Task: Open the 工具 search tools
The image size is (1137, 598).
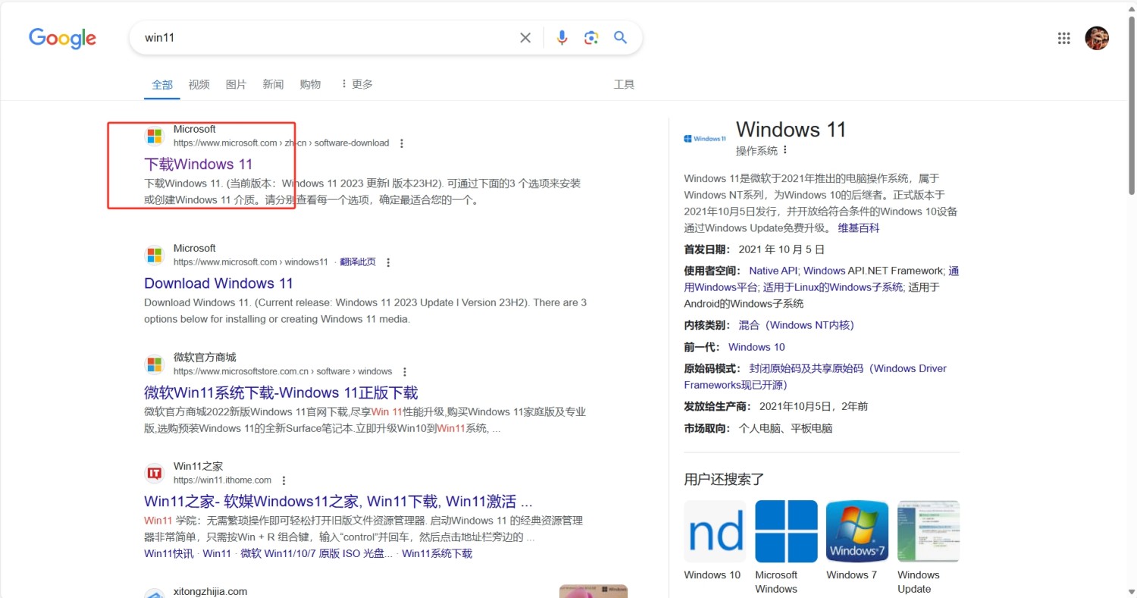Action: [624, 85]
